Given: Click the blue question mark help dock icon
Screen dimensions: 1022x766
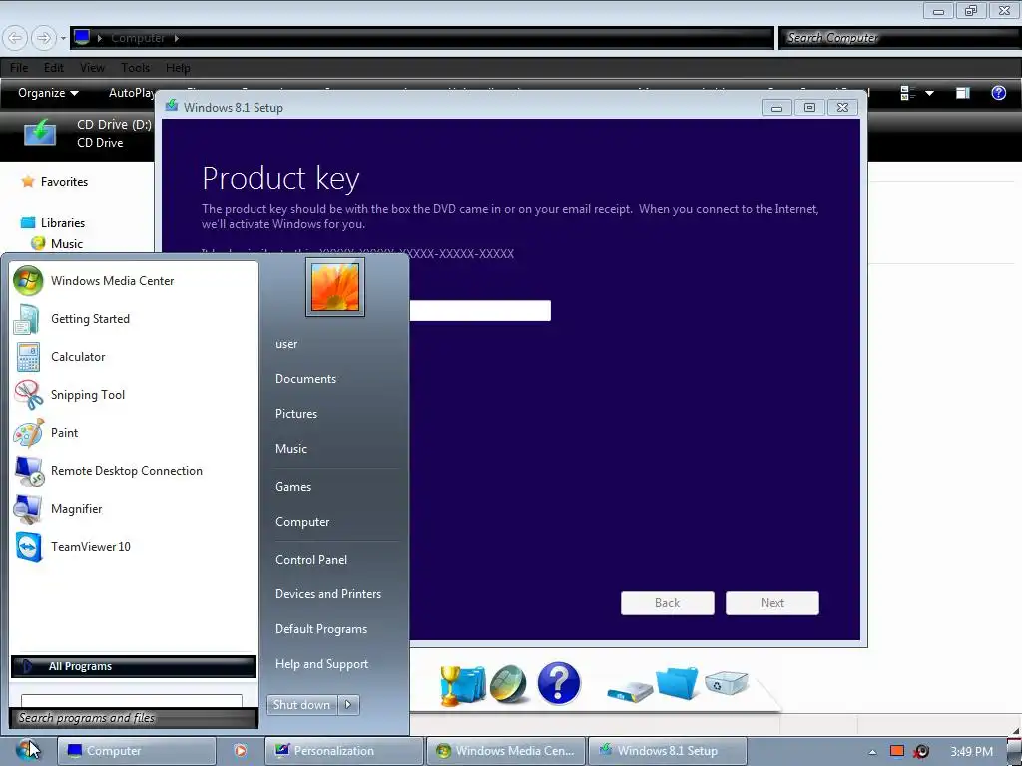Looking at the screenshot, I should 559,683.
